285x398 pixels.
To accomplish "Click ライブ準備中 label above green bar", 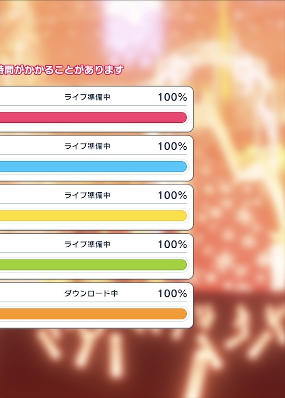I will point(87,244).
